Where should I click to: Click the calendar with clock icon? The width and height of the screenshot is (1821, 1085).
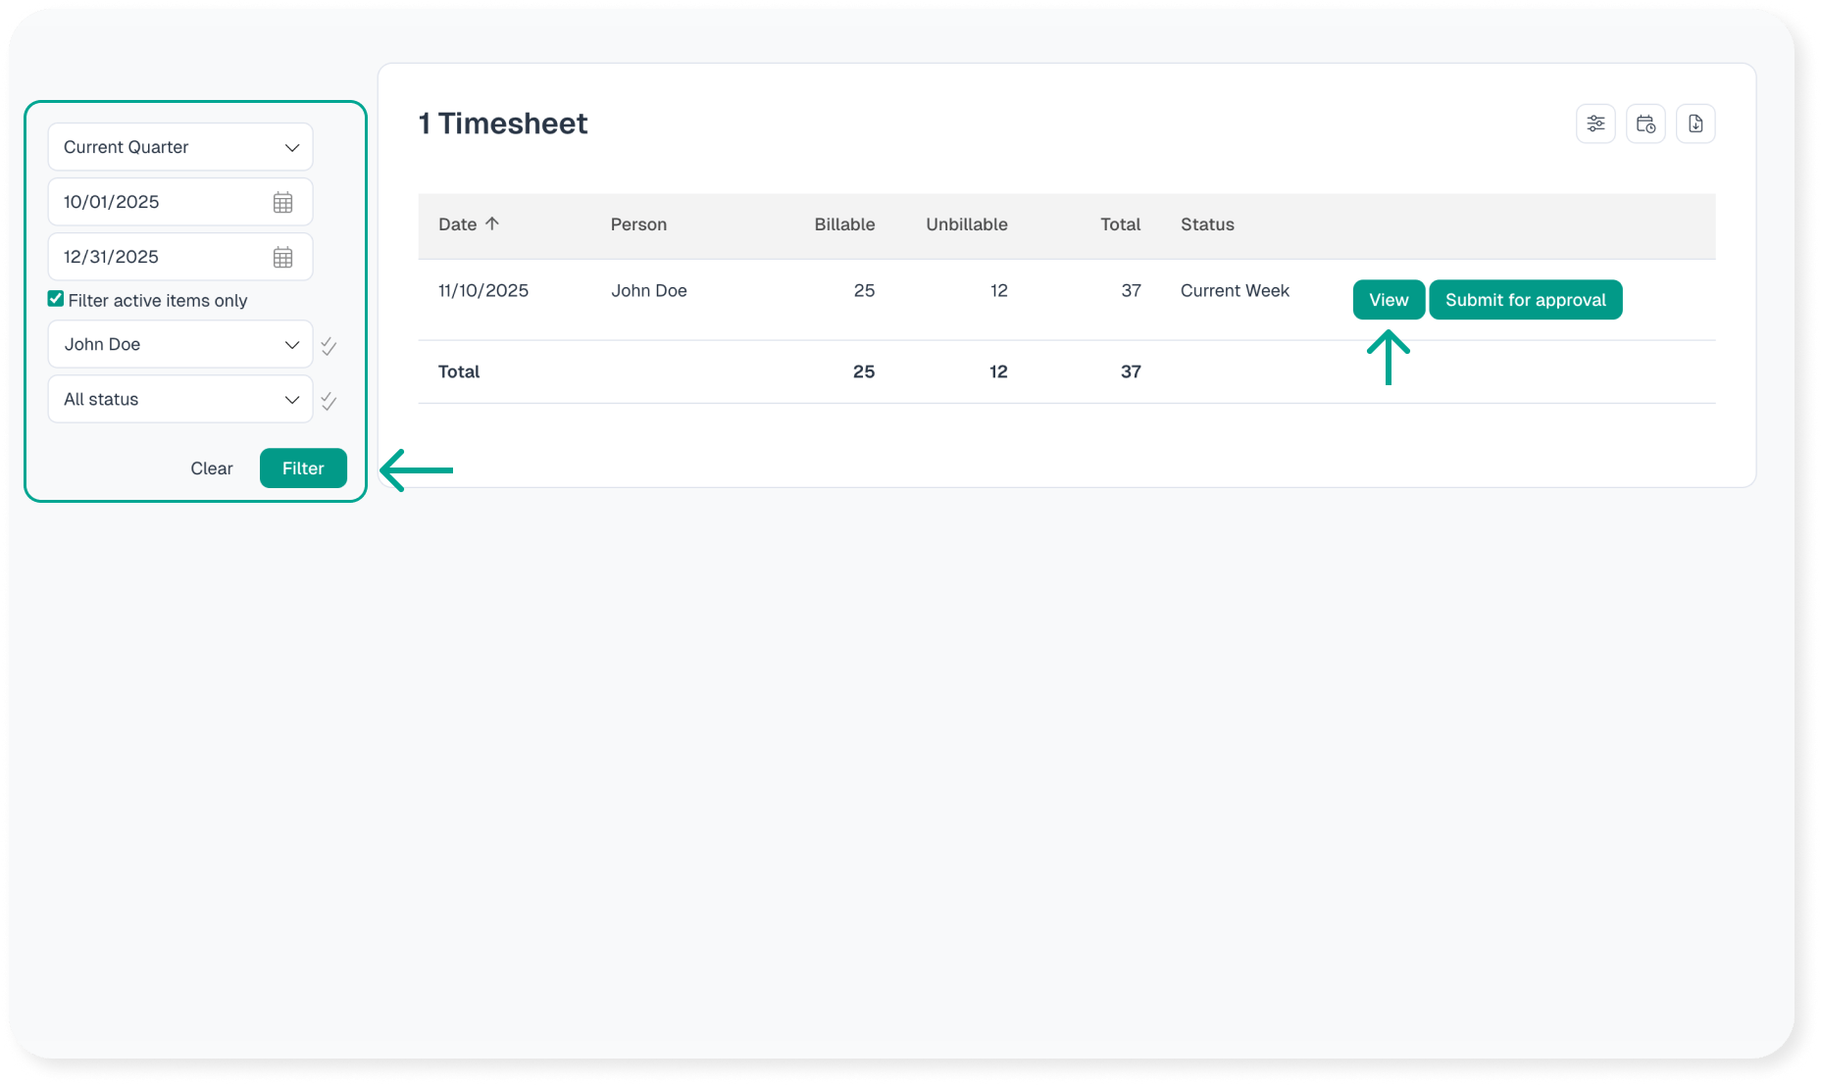[1645, 123]
